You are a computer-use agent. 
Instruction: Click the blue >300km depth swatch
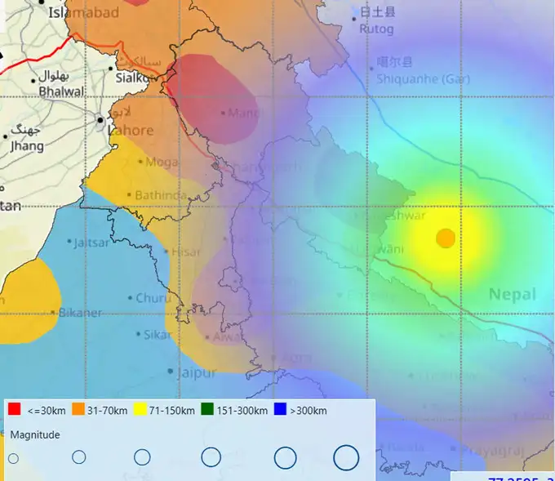click(x=280, y=410)
